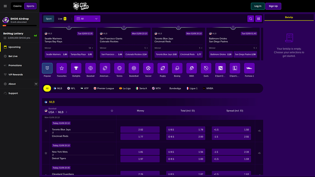Bet San Diego Padres at 1.58

(245, 54)
